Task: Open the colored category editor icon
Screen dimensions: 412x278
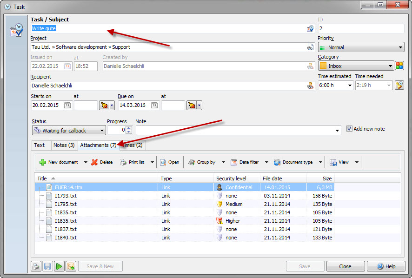Action: [399, 66]
